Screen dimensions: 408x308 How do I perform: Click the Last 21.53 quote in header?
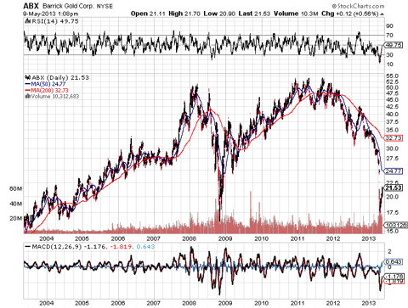(x=254, y=14)
